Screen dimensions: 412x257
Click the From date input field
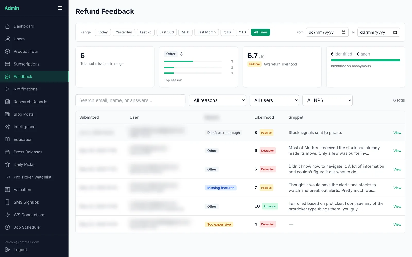tap(327, 32)
